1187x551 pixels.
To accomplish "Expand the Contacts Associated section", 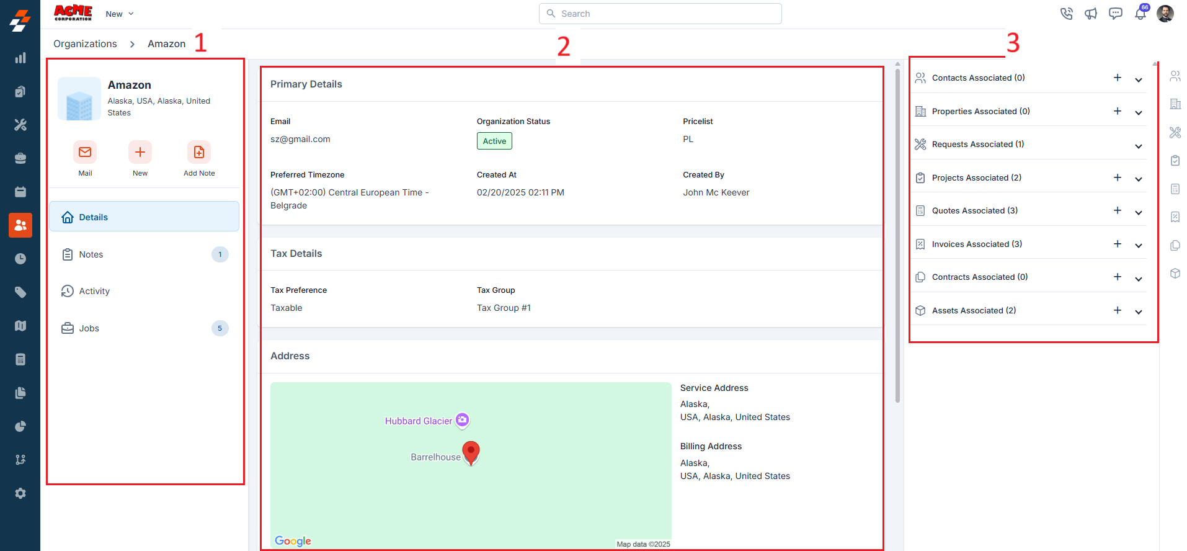I will (1139, 79).
